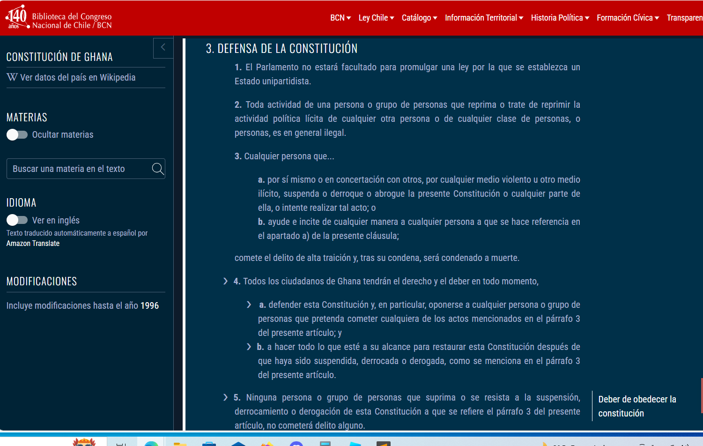The width and height of the screenshot is (703, 446).
Task: Click the magnifier search icon
Action: 158,169
